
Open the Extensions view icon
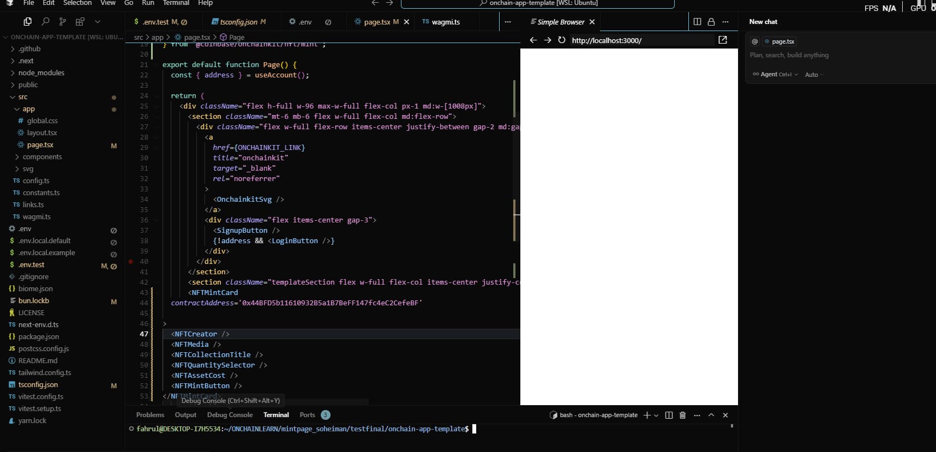pos(80,22)
